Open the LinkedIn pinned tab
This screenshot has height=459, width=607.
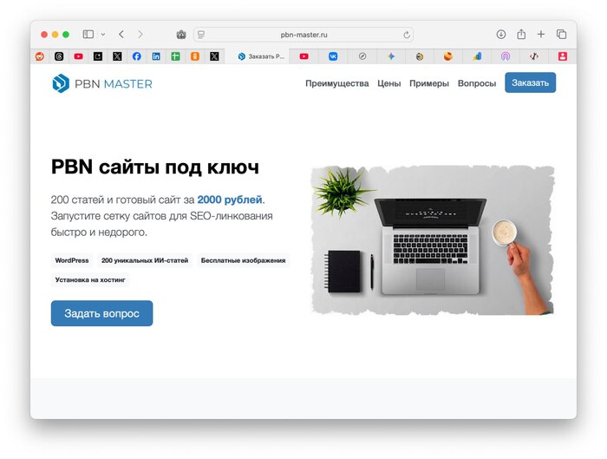pos(156,56)
